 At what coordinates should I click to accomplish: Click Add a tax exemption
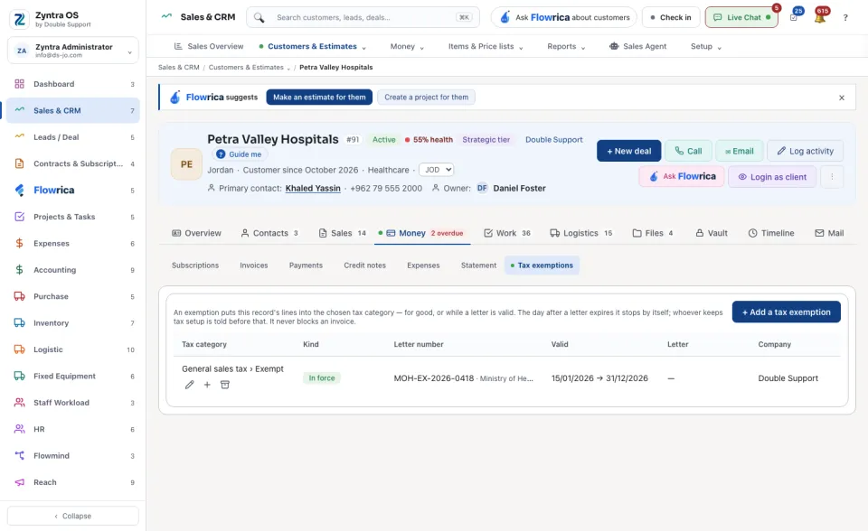(786, 312)
